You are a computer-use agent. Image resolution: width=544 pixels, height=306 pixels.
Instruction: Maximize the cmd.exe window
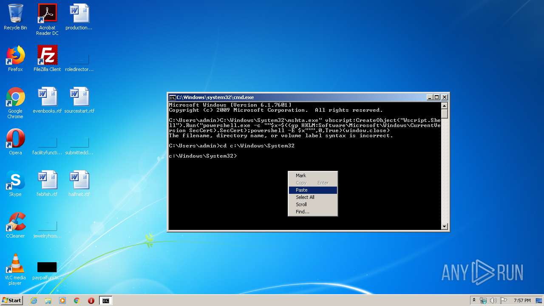point(436,97)
